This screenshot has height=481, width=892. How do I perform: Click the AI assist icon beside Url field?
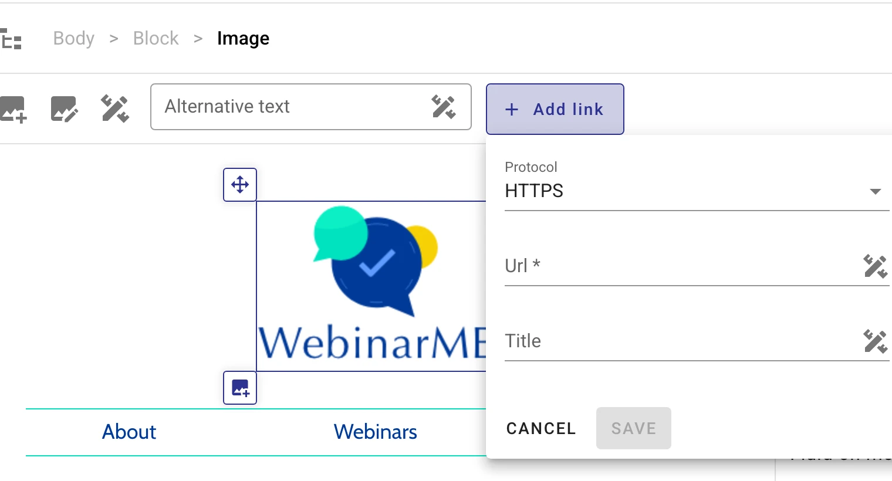875,267
